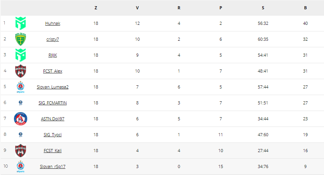Click the club crest beside cristy7
This screenshot has width=324, height=175.
(21, 39)
